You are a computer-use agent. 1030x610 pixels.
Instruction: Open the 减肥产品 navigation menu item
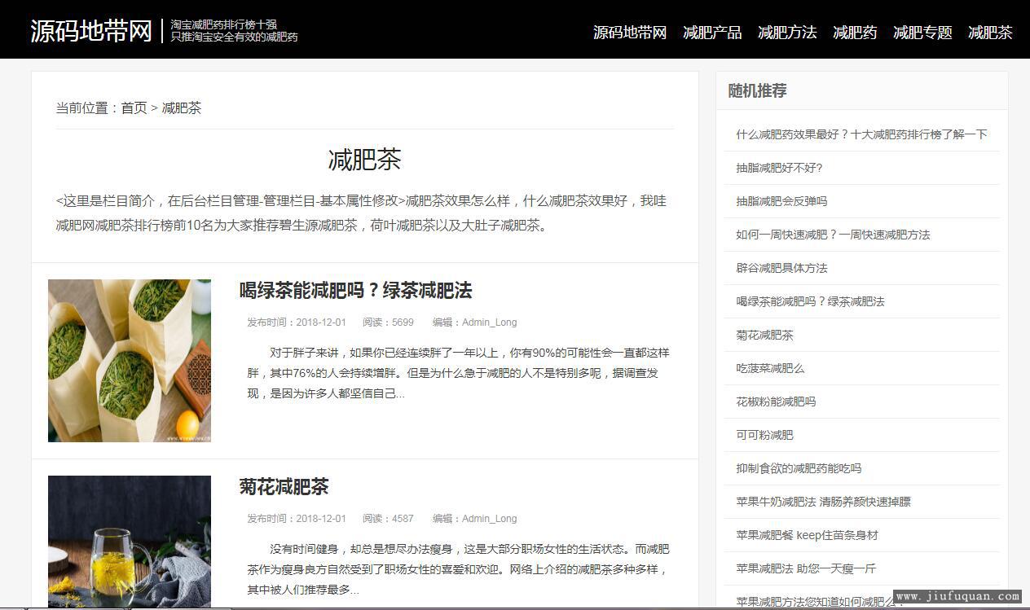pos(712,33)
